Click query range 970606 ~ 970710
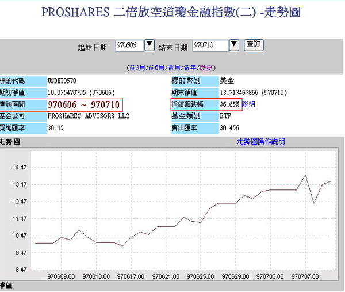Viewport: 345px width, 292px height. pyautogui.click(x=84, y=104)
